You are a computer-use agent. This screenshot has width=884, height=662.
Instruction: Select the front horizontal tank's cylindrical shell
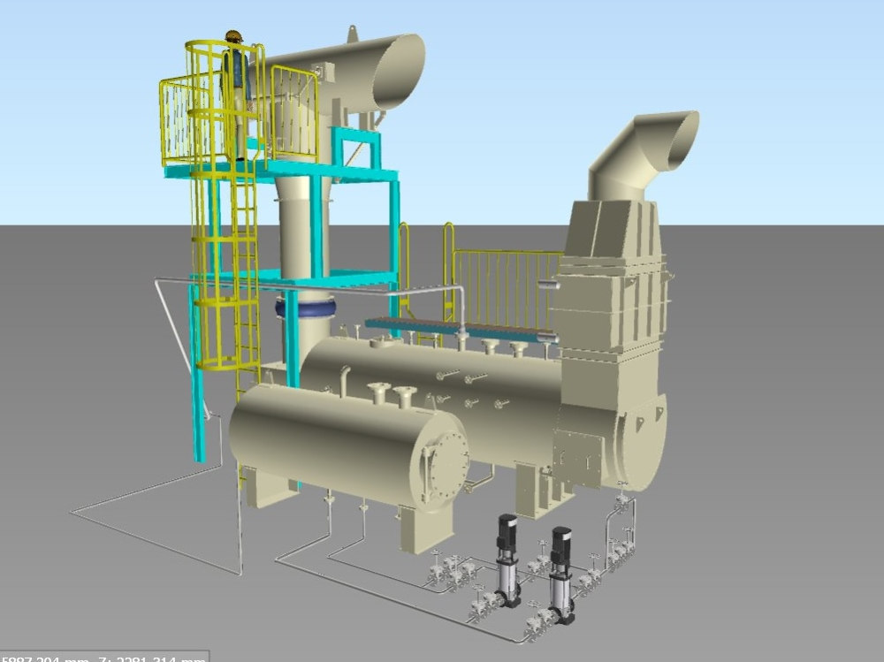(x=332, y=445)
